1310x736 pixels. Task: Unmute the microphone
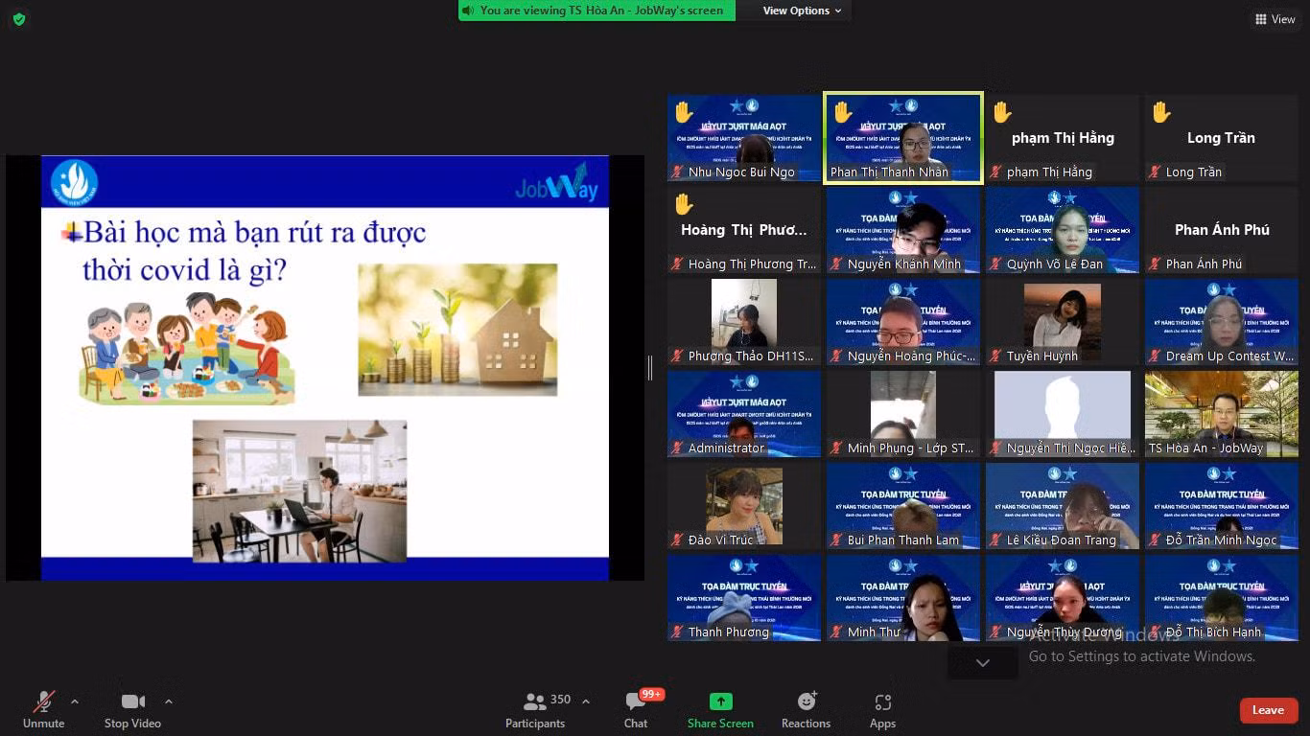[x=44, y=709]
